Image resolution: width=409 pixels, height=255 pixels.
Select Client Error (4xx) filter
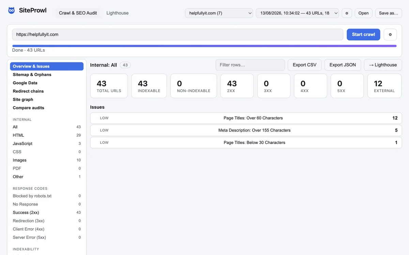(47, 229)
